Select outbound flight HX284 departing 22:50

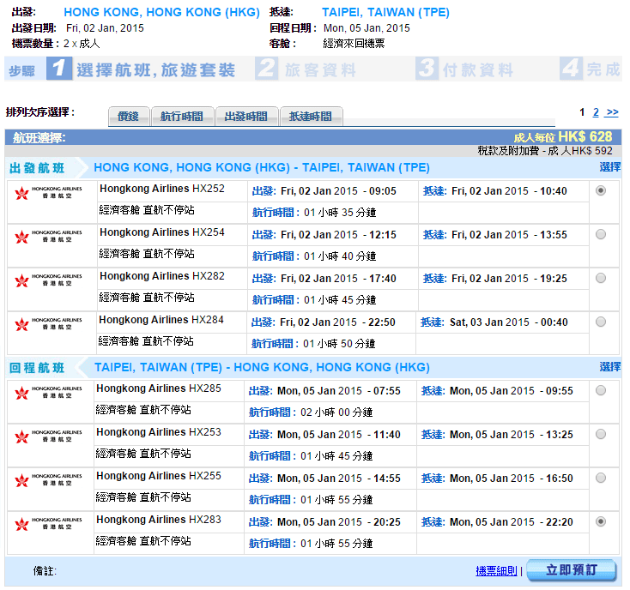600,322
